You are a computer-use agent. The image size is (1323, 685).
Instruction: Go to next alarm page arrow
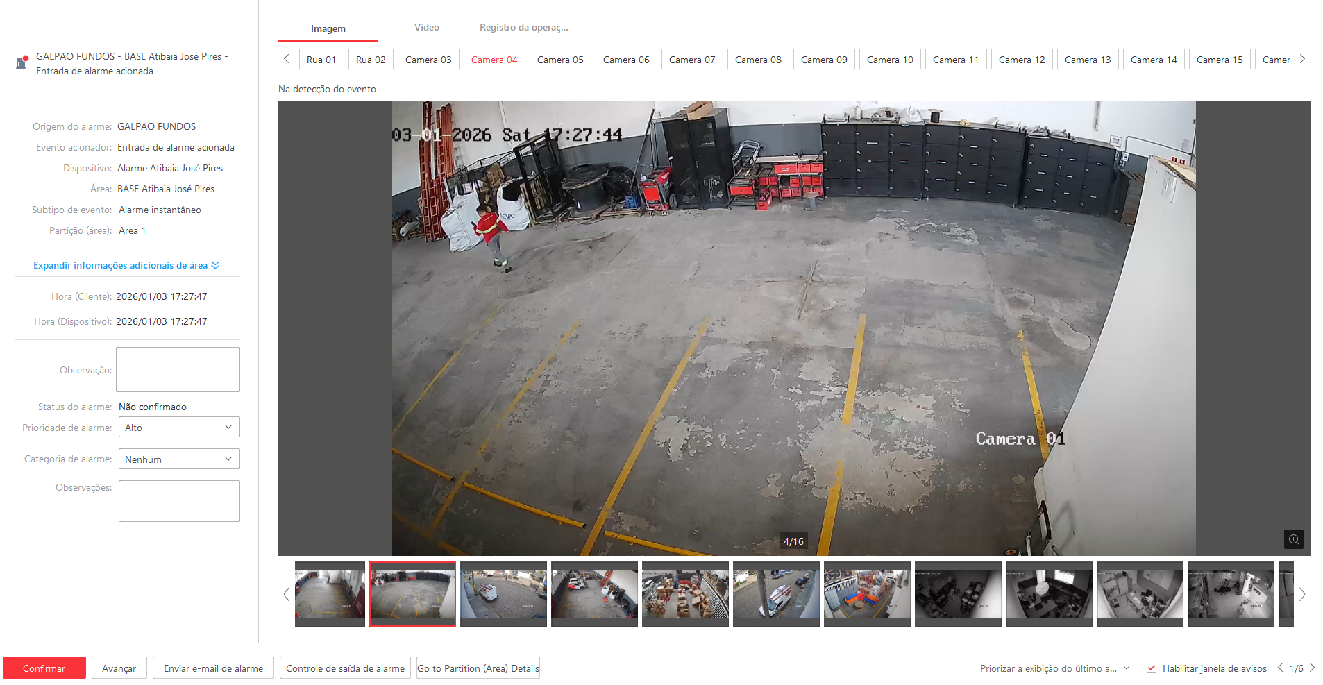point(1312,668)
